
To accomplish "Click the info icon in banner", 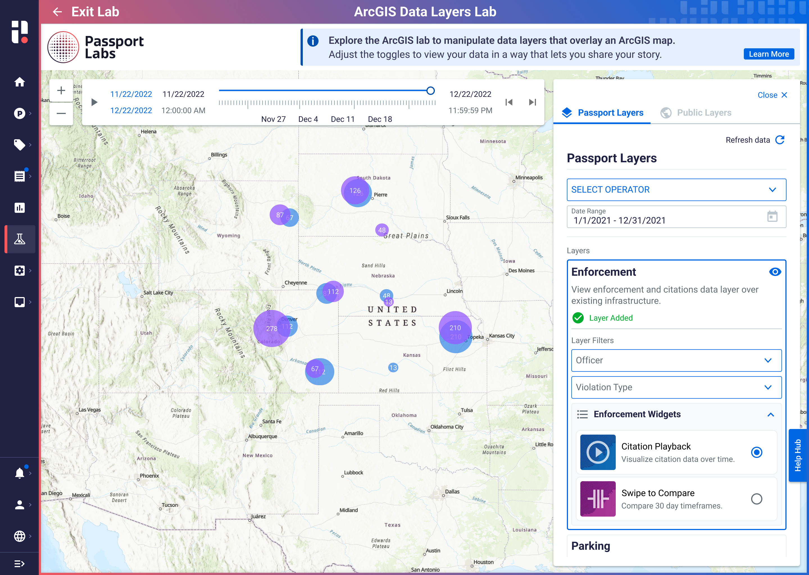I will 313,41.
